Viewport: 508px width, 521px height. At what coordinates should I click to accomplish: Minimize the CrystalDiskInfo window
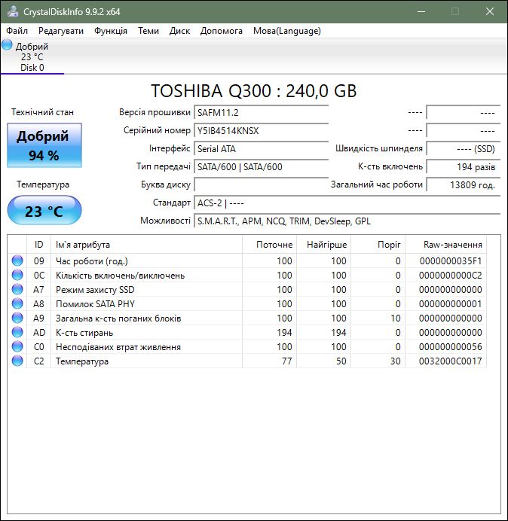point(421,11)
